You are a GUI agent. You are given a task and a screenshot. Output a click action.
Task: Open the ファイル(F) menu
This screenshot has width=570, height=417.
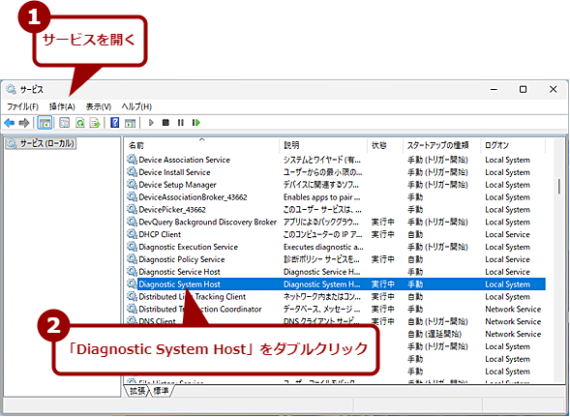[x=22, y=106]
